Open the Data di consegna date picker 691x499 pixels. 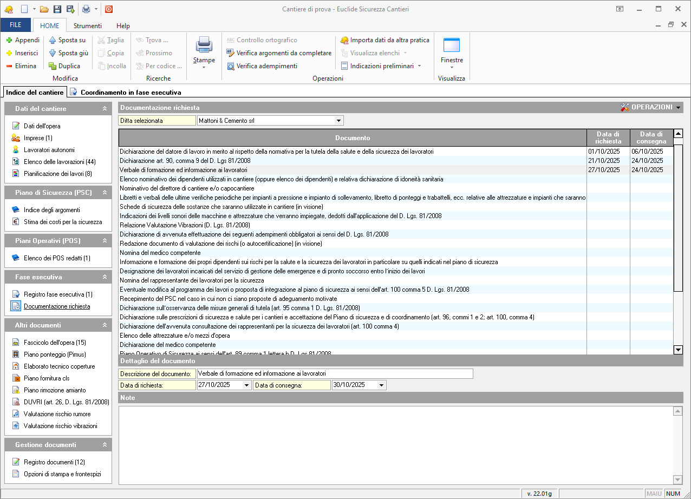click(x=381, y=385)
